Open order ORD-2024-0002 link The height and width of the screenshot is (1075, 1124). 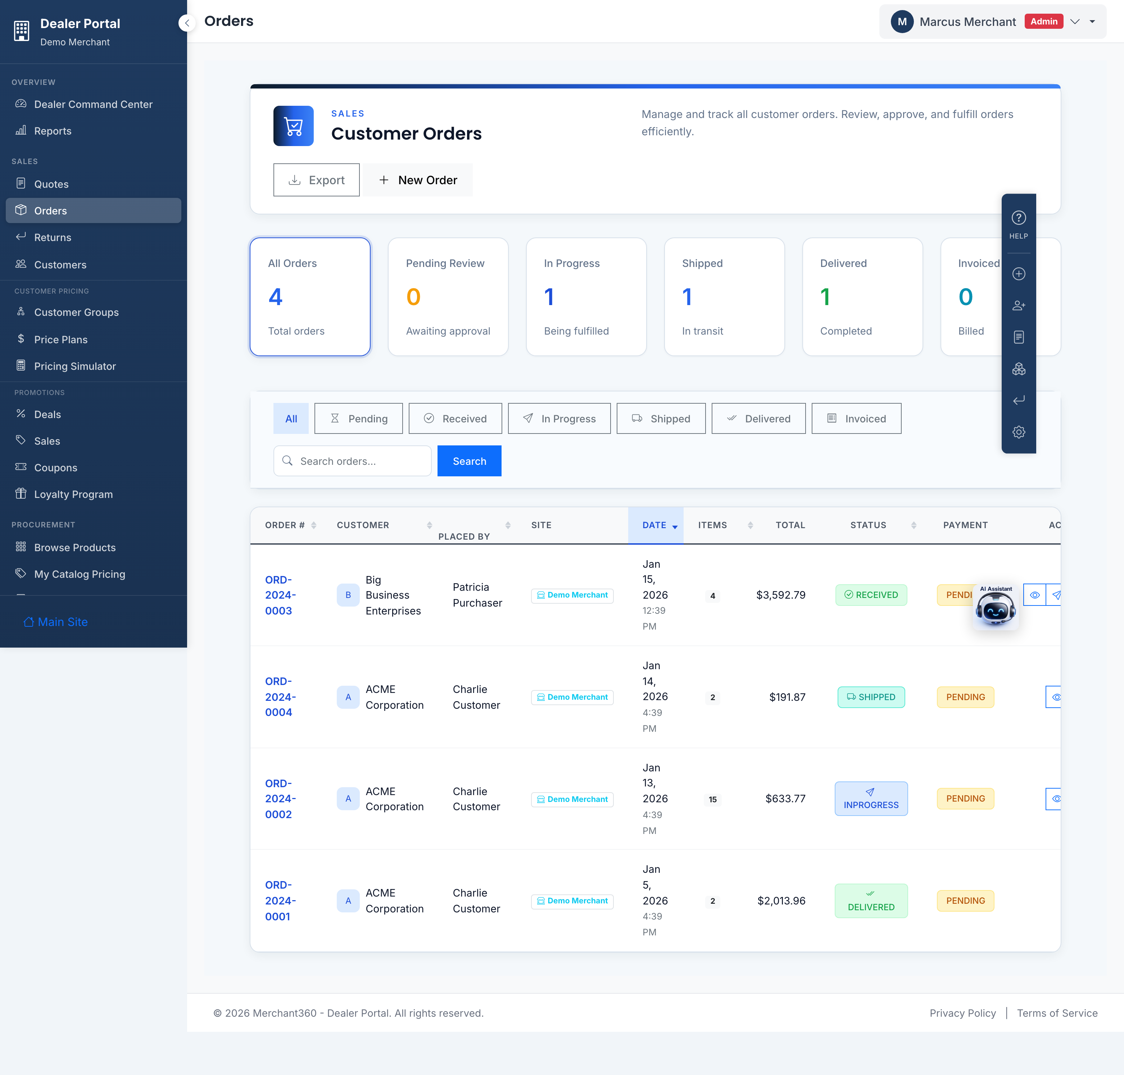280,798
